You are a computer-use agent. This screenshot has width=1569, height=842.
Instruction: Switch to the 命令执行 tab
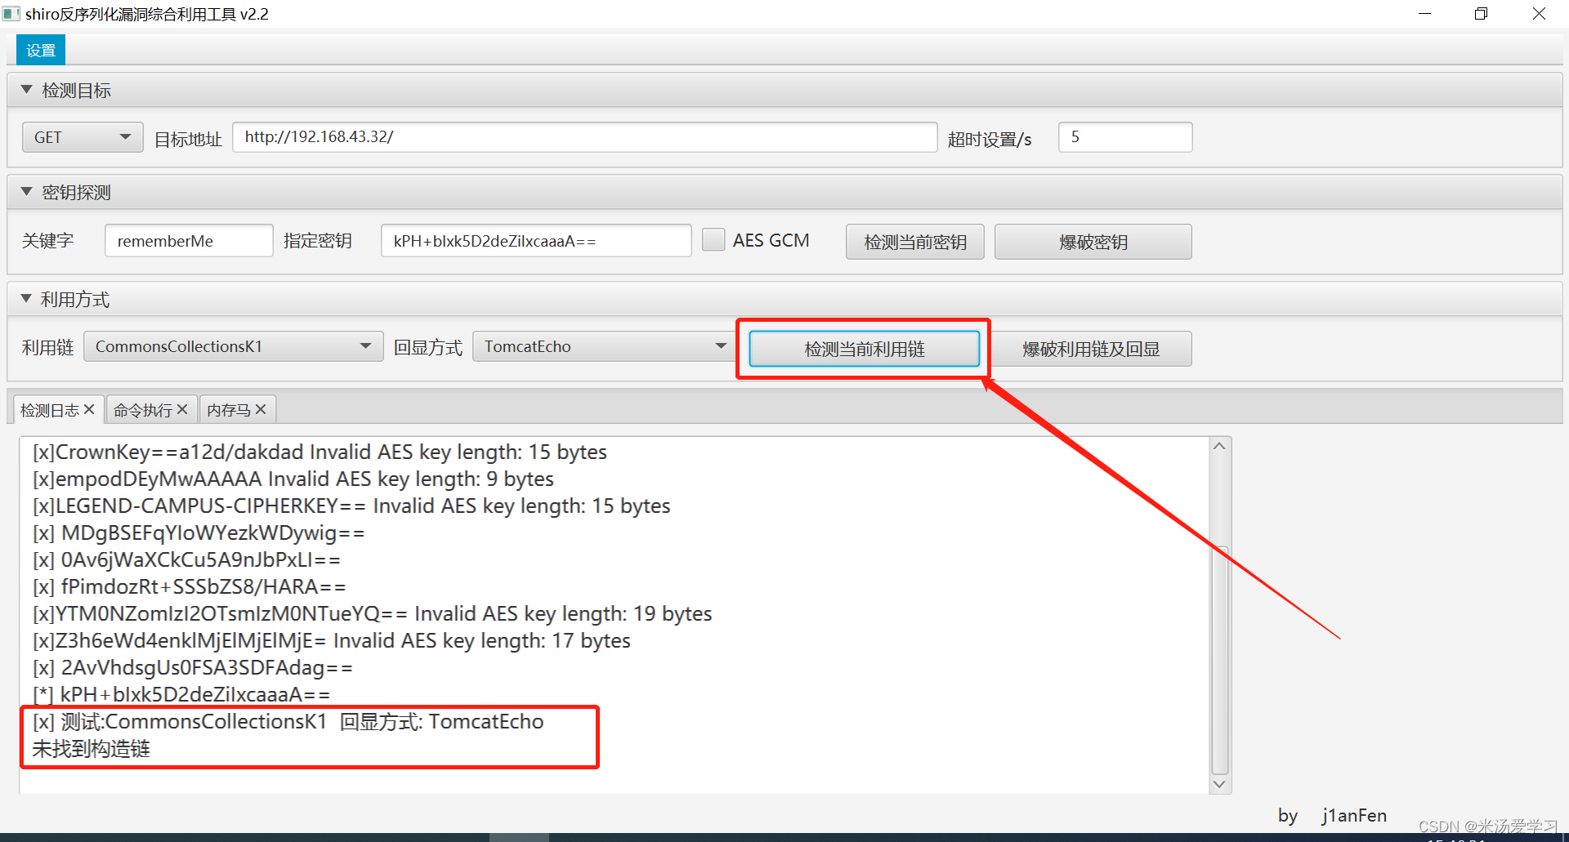[143, 410]
